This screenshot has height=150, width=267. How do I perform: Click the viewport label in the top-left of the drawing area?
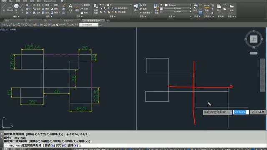coord(8,30)
